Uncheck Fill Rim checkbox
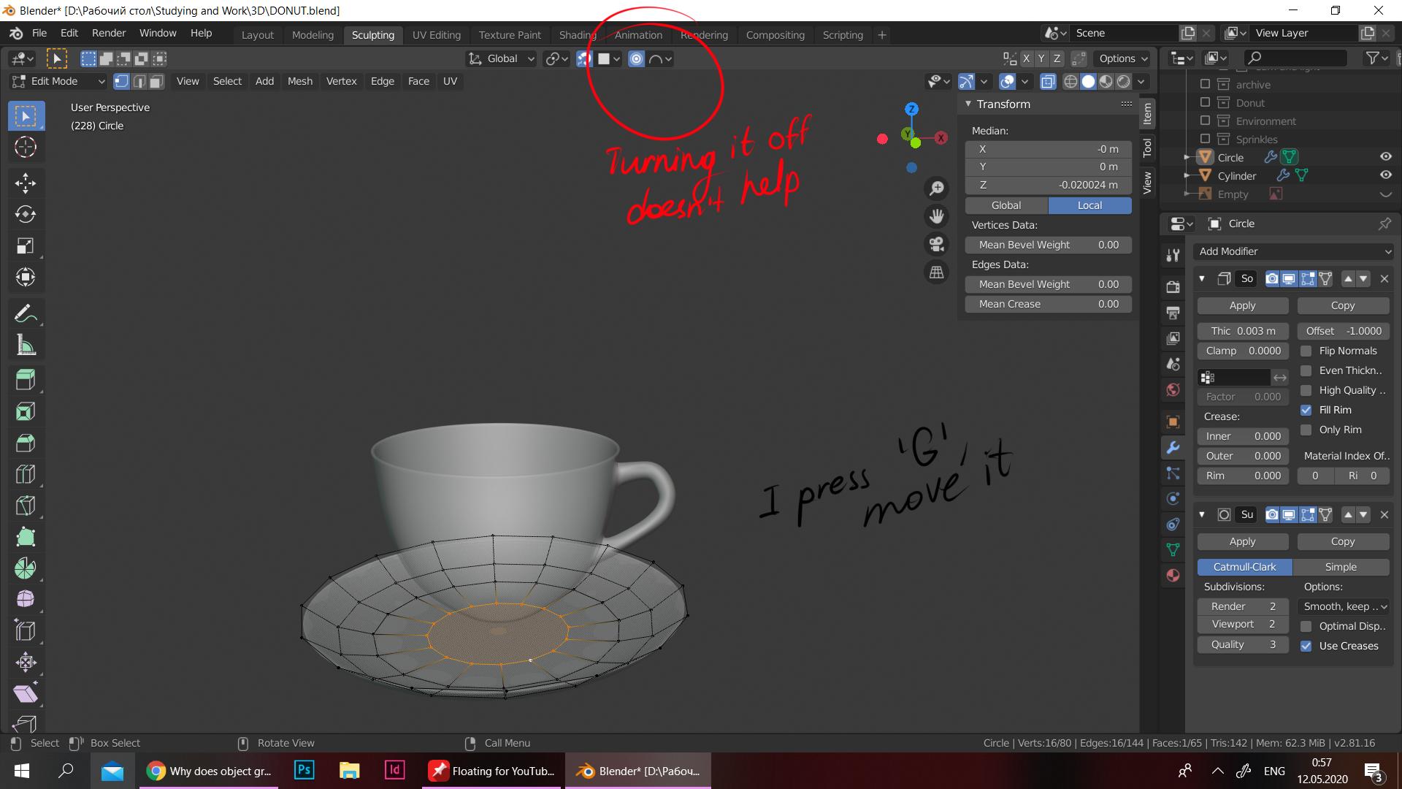1402x789 pixels. click(x=1306, y=410)
